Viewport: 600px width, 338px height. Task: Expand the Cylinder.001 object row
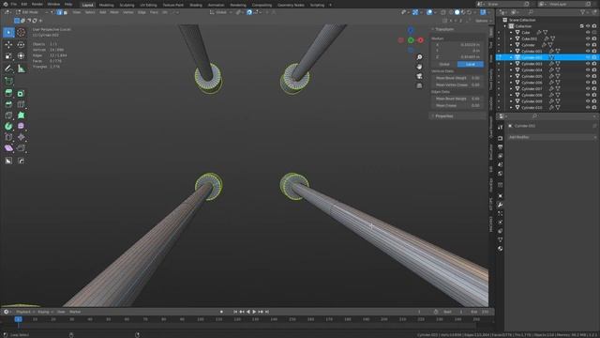click(x=511, y=51)
